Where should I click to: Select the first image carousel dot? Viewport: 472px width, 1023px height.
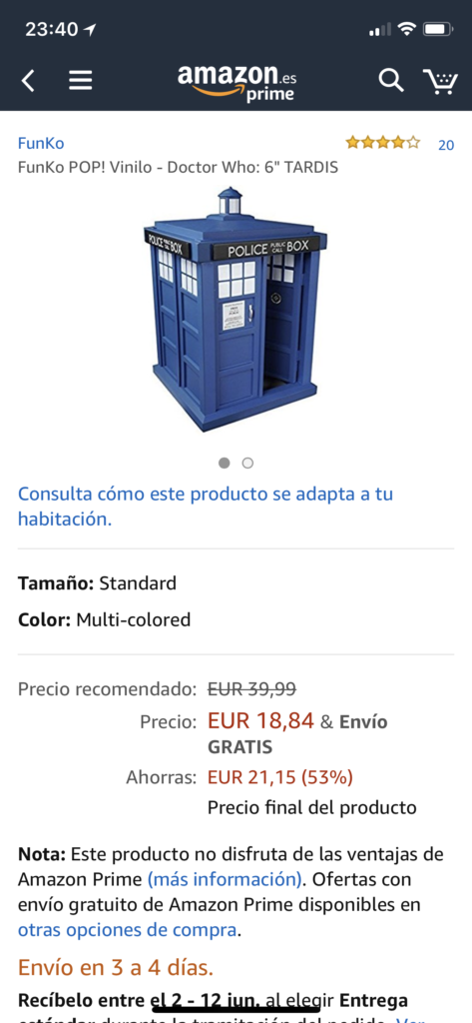click(225, 464)
